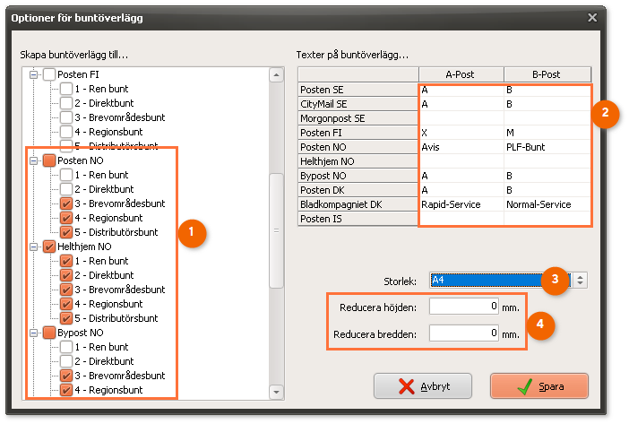Check Posten FI 2 - Direktbunt
Image resolution: width=629 pixels, height=424 pixels.
click(x=66, y=103)
